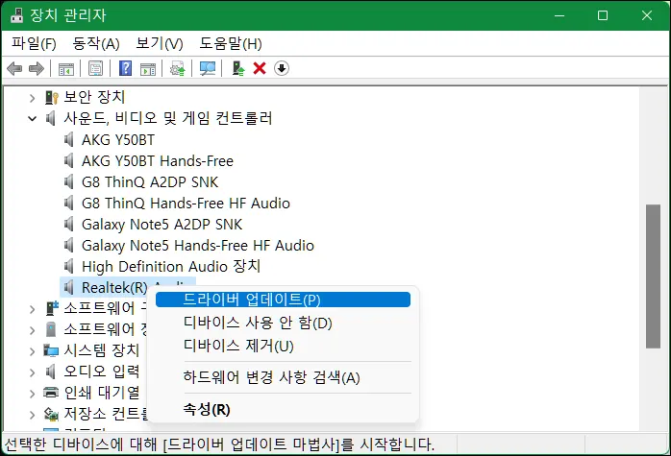Toggle the action pane toolbar icon

148,68
